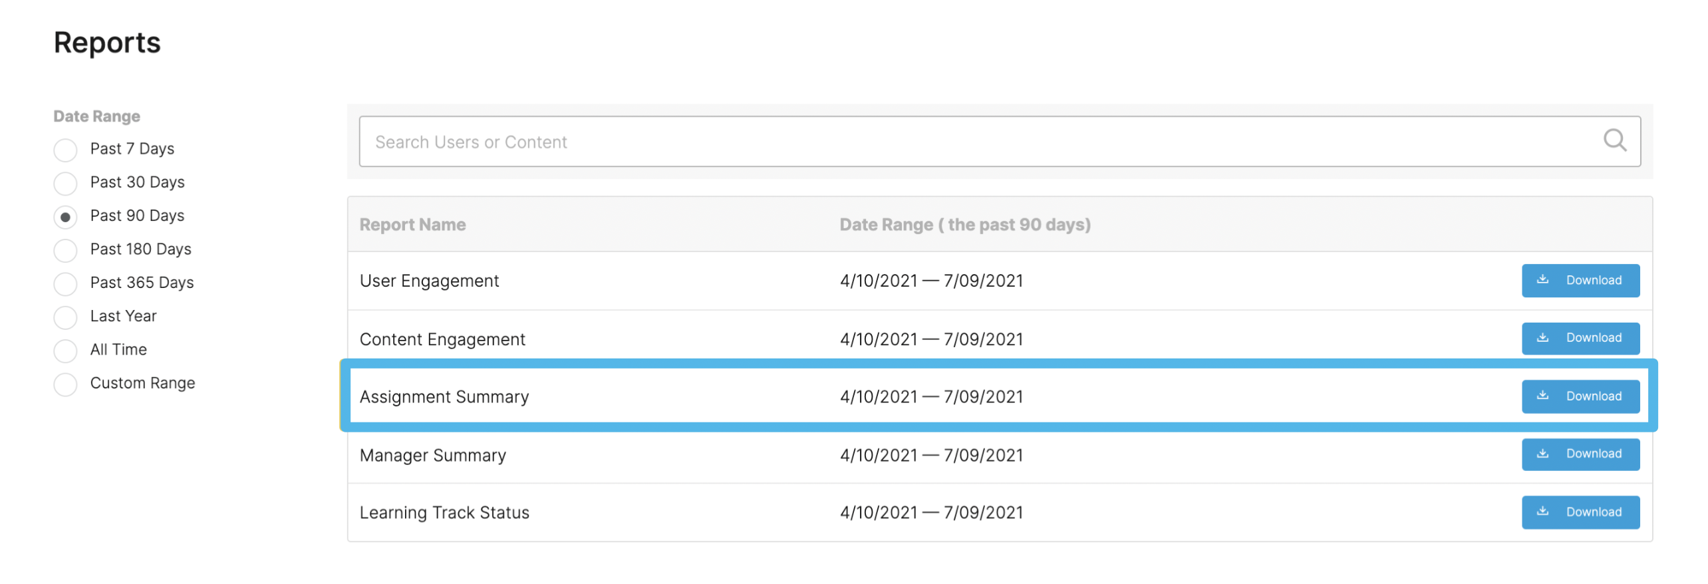Click the Date Range column header

pos(964,225)
